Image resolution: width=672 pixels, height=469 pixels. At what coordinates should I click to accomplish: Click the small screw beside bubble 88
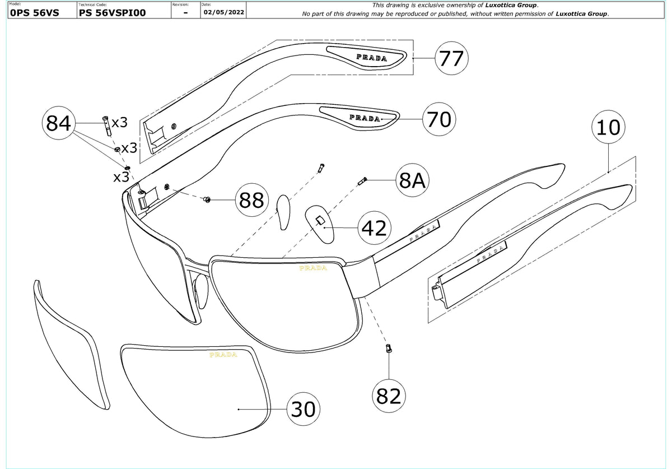pos(206,199)
